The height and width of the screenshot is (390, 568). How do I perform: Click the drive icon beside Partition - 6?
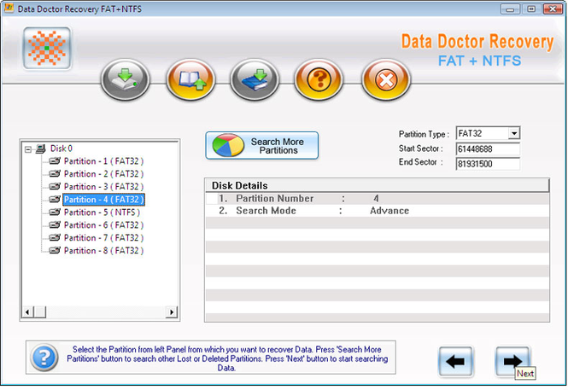pyautogui.click(x=55, y=224)
